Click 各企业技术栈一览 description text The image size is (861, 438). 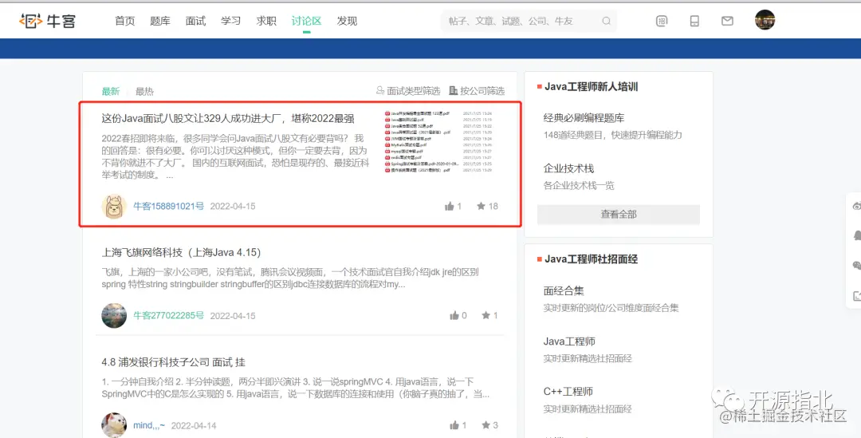coord(579,185)
